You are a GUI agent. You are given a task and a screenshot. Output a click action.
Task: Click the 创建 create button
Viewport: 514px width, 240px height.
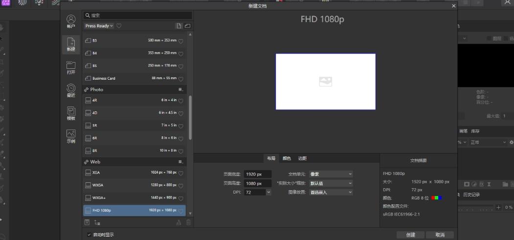[x=411, y=235]
